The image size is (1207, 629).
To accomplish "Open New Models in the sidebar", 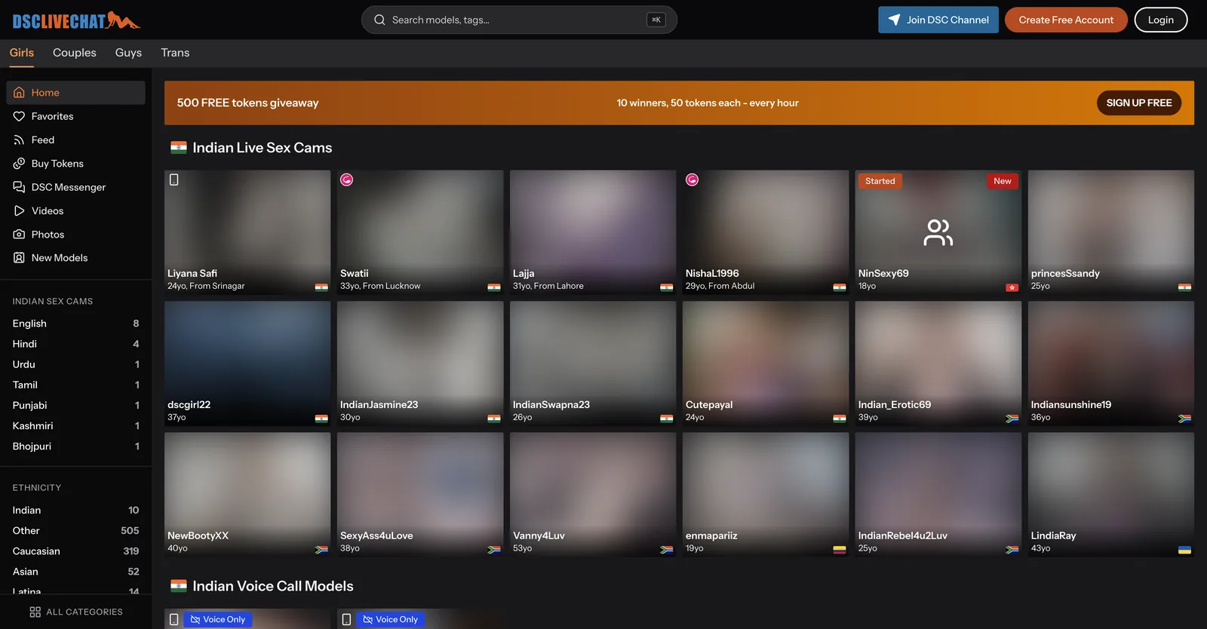I will 76,258.
